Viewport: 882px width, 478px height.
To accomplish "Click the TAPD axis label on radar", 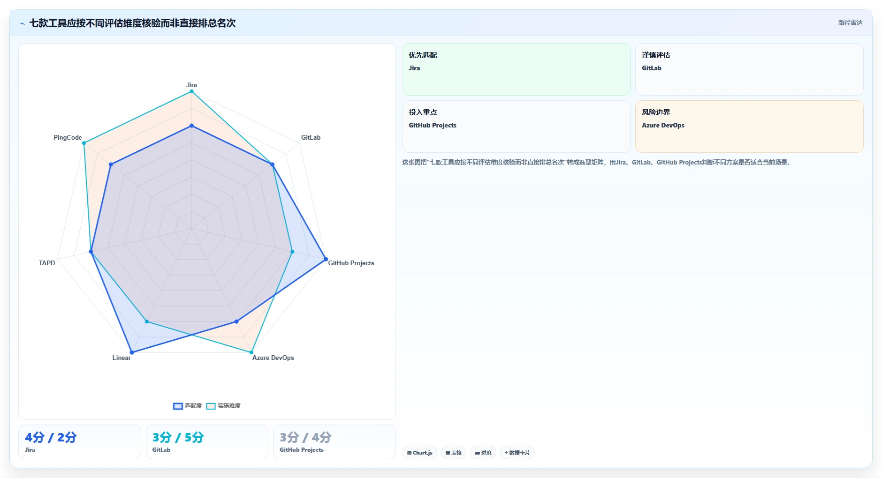I will (x=47, y=263).
